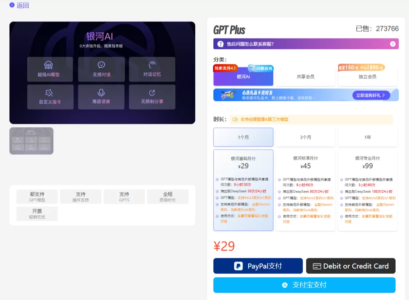The width and height of the screenshot is (409, 300).
Task: Click 满血版DeepSeek 100次/24小时 in pro plan
Action: coord(369,191)
